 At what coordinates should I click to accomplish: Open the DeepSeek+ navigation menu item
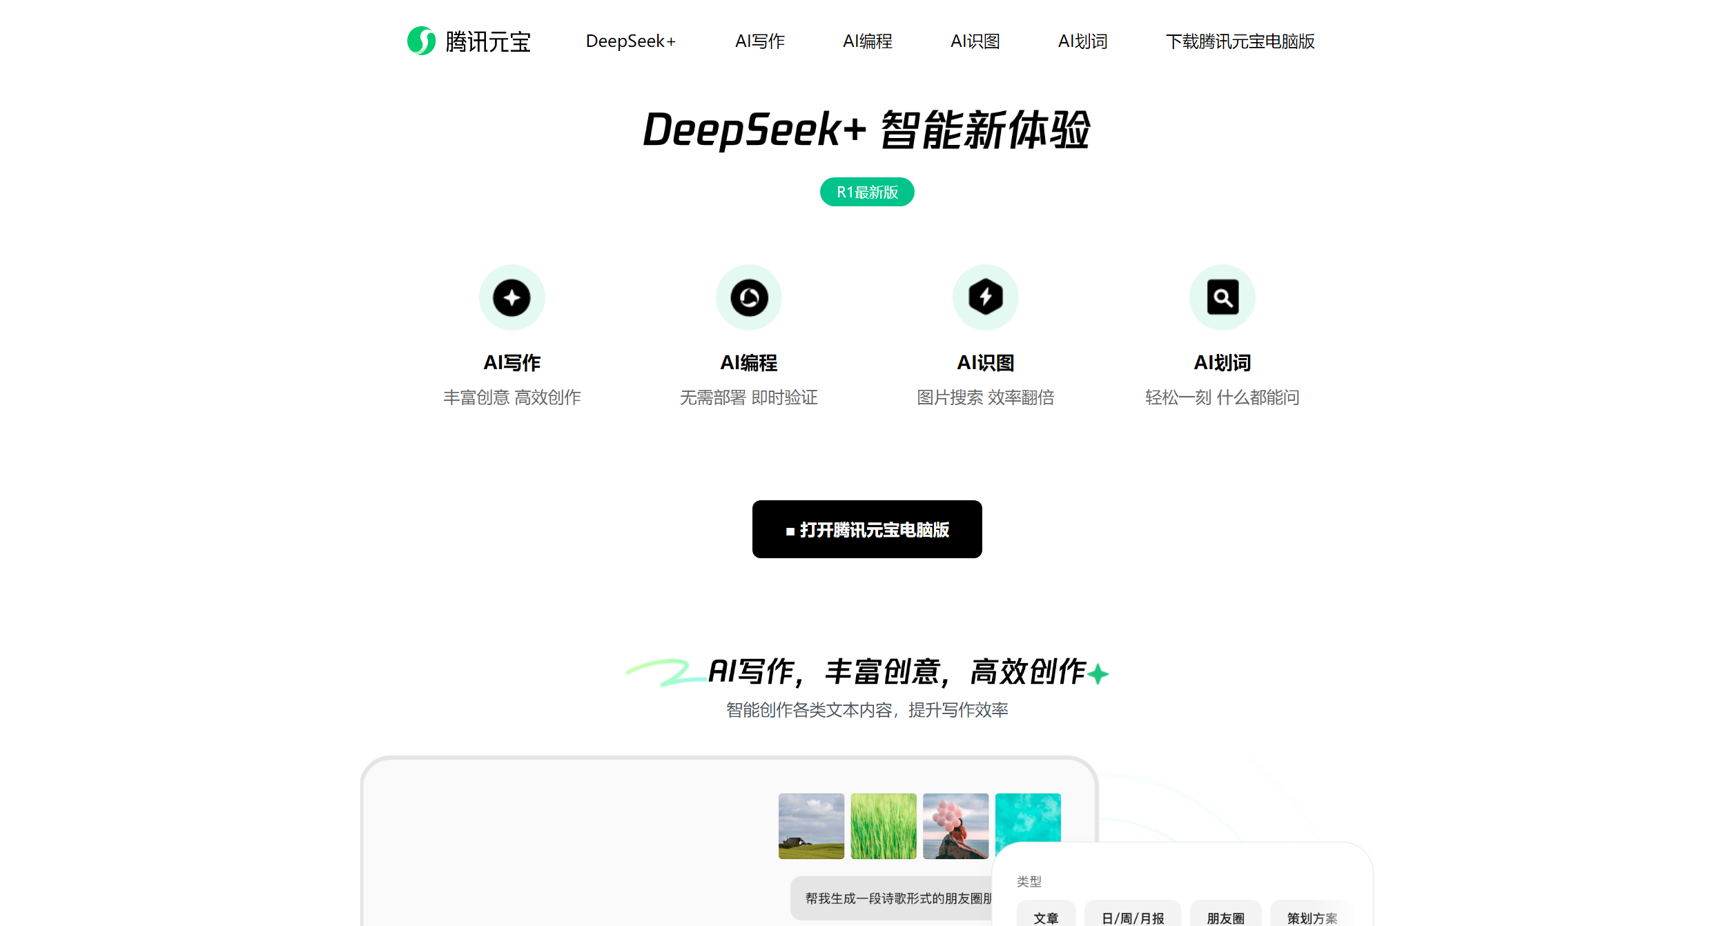pos(630,41)
